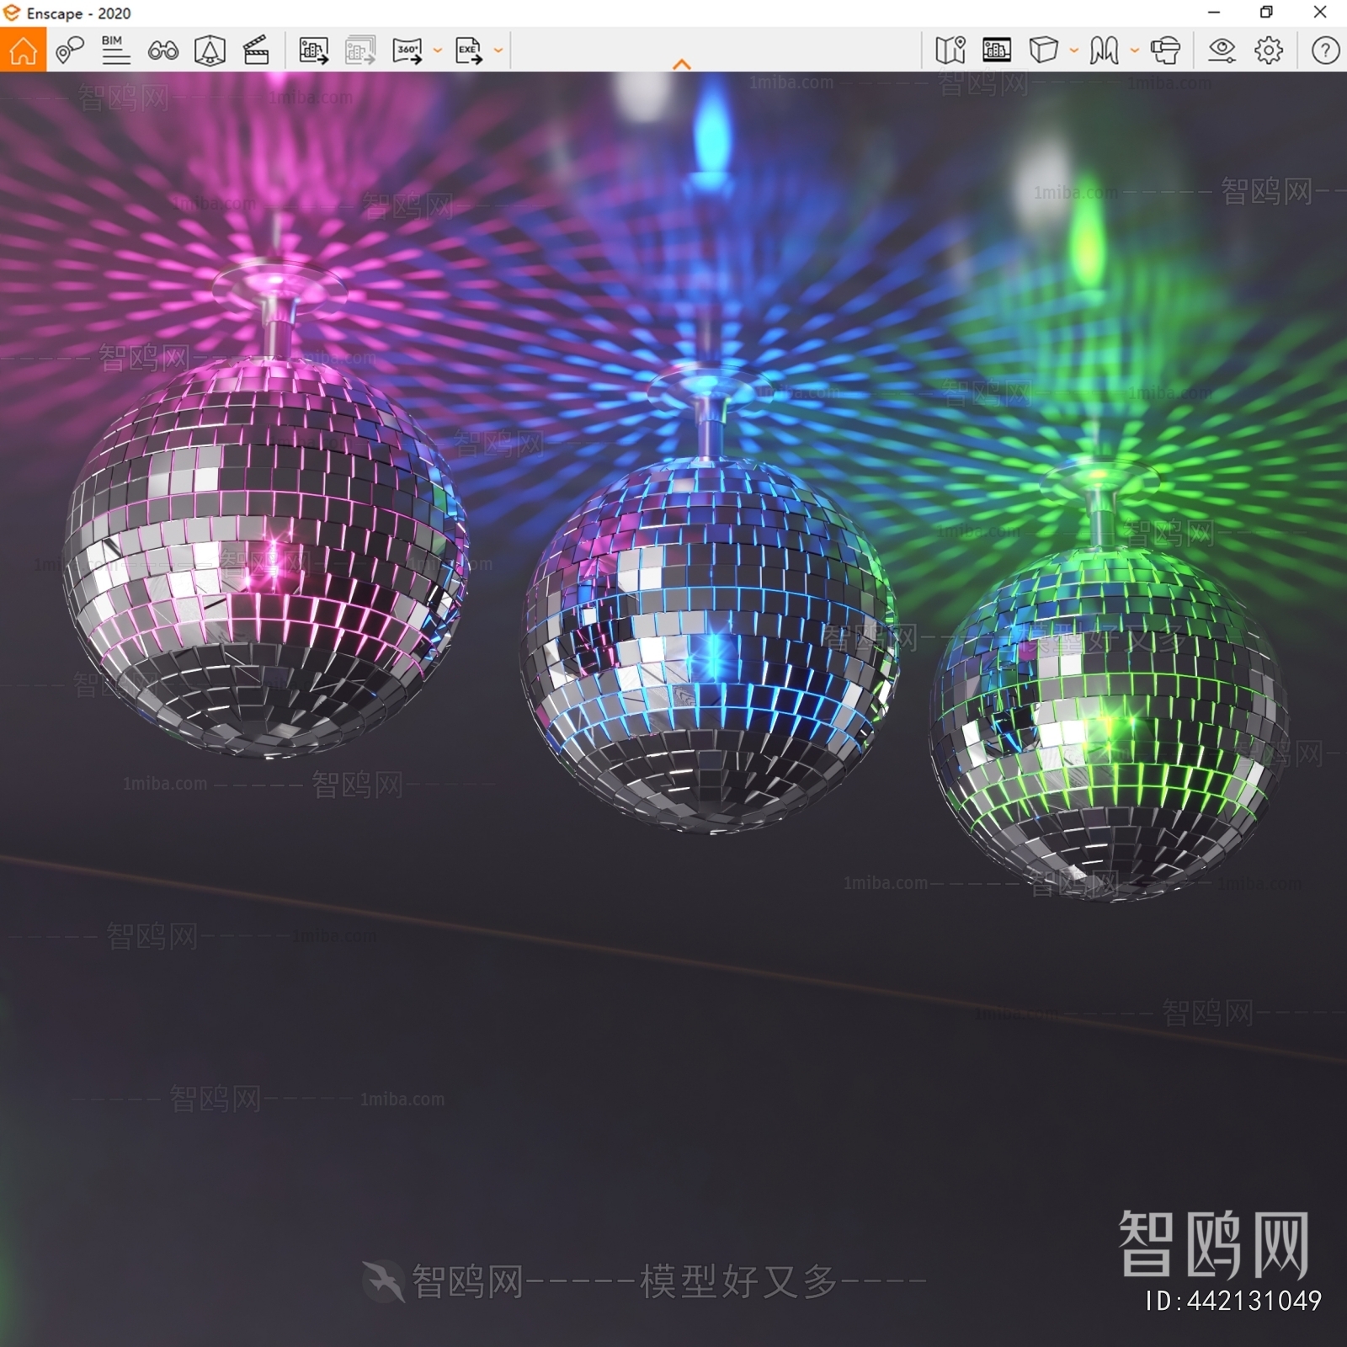Collapse the toolbar with orange chevron
Screen dimensions: 1347x1347
coord(682,64)
